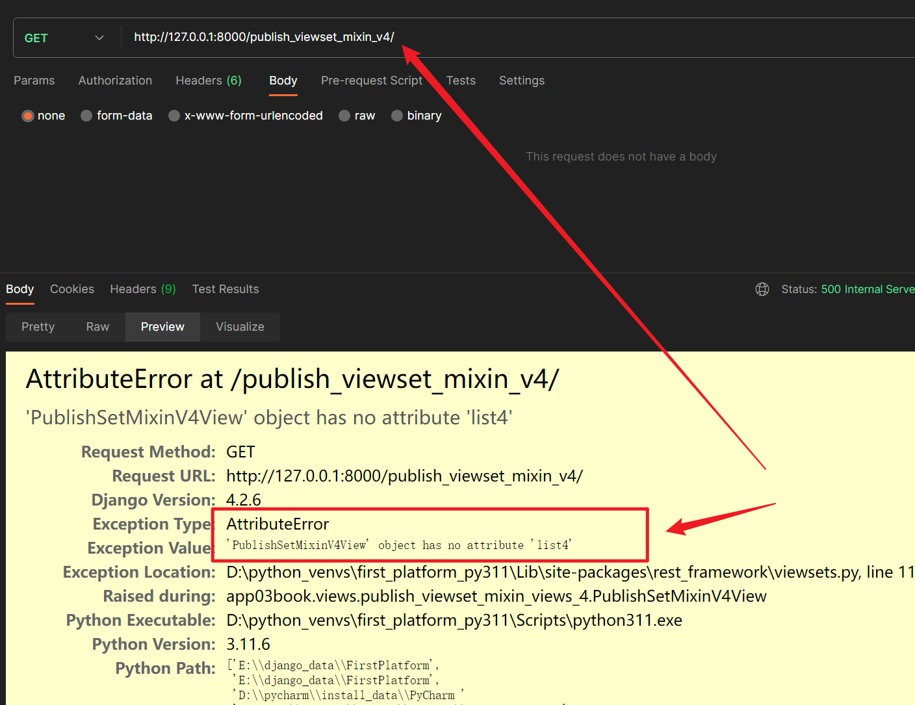This screenshot has width=915, height=705.
Task: Select the "none" body type option
Action: coord(43,115)
